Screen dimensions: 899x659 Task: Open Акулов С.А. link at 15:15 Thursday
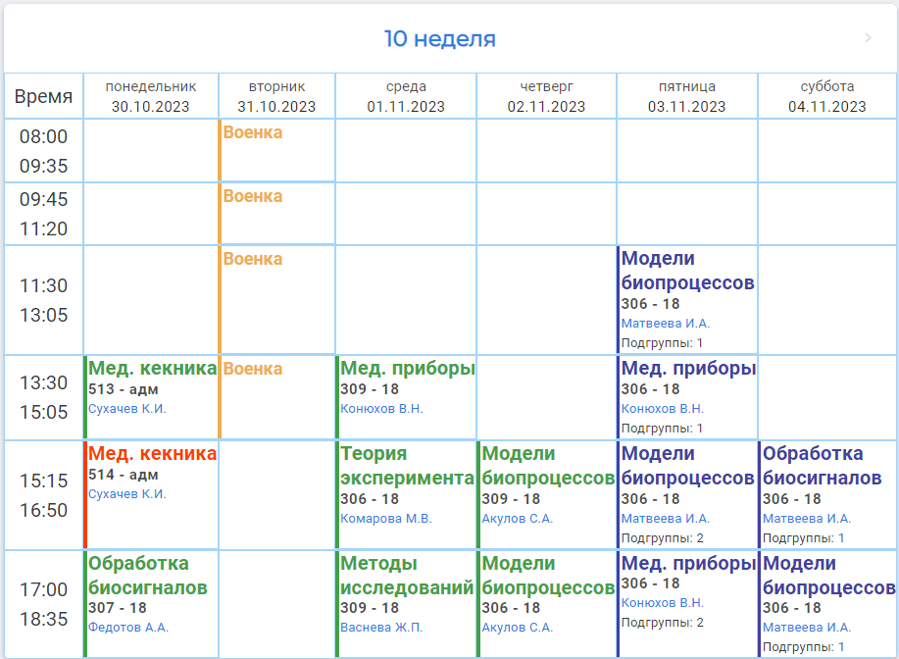coord(517,519)
